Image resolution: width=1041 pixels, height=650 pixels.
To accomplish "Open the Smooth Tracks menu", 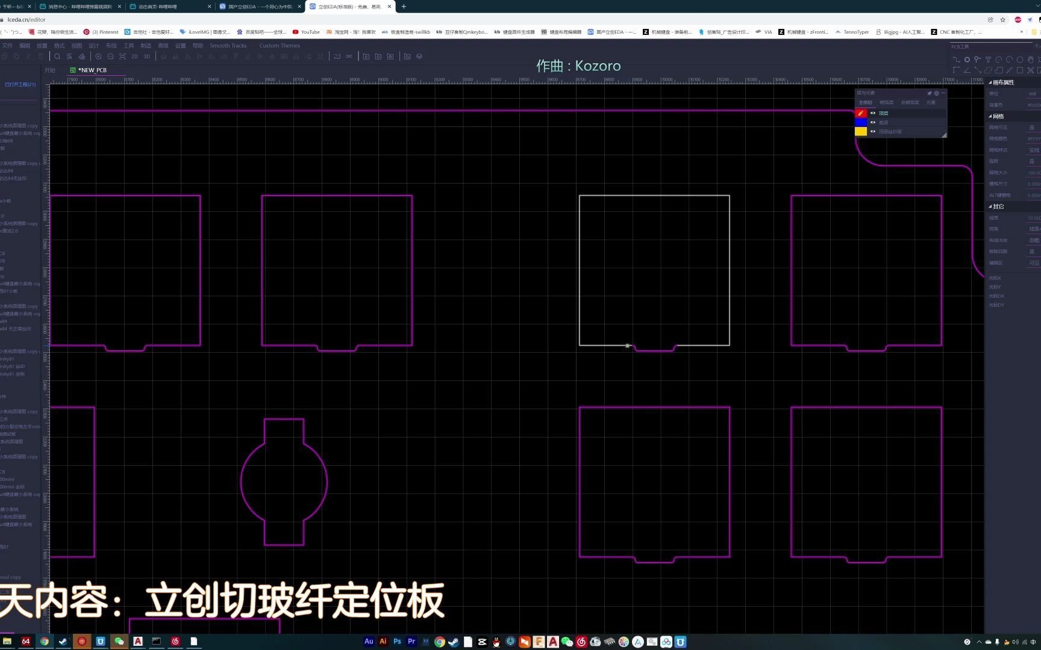I will (x=228, y=46).
